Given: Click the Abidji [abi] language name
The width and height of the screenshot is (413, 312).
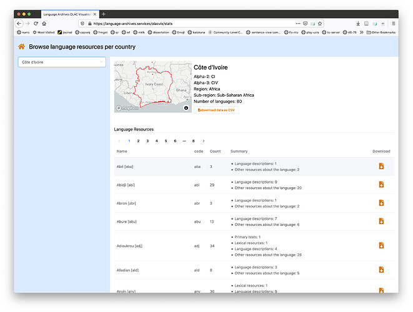Looking at the screenshot, I should click(126, 185).
